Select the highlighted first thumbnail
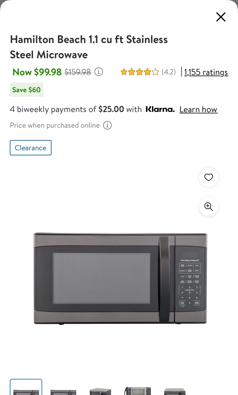Viewport: 238px width, 395px height. pos(26,387)
